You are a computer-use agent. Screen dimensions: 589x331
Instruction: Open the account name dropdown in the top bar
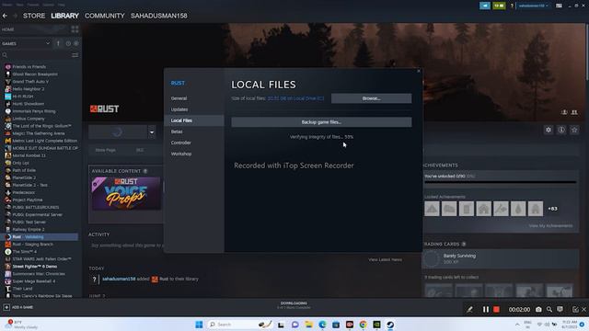534,6
